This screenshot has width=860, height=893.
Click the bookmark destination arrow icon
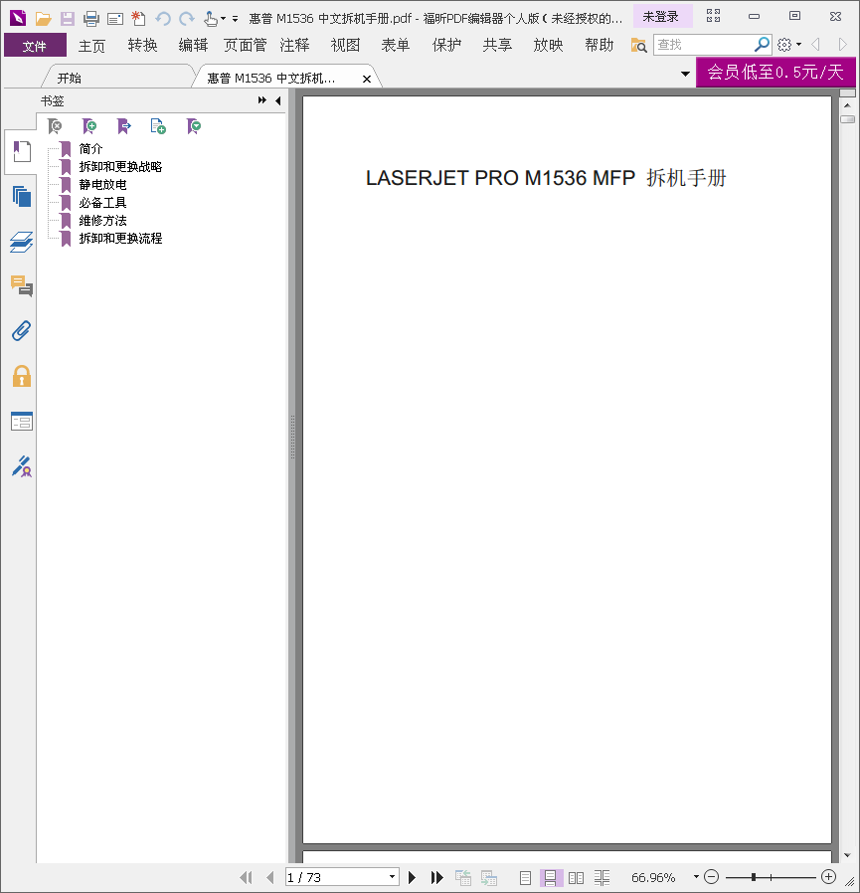point(123,126)
